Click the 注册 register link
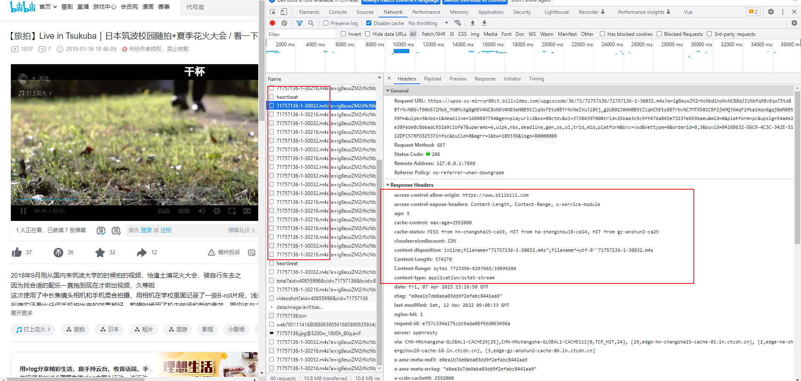 166,230
